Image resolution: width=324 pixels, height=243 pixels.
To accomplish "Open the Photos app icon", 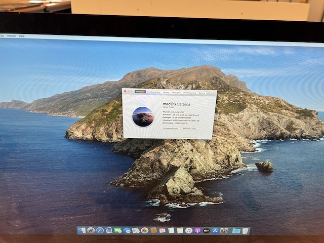I will point(145,230).
